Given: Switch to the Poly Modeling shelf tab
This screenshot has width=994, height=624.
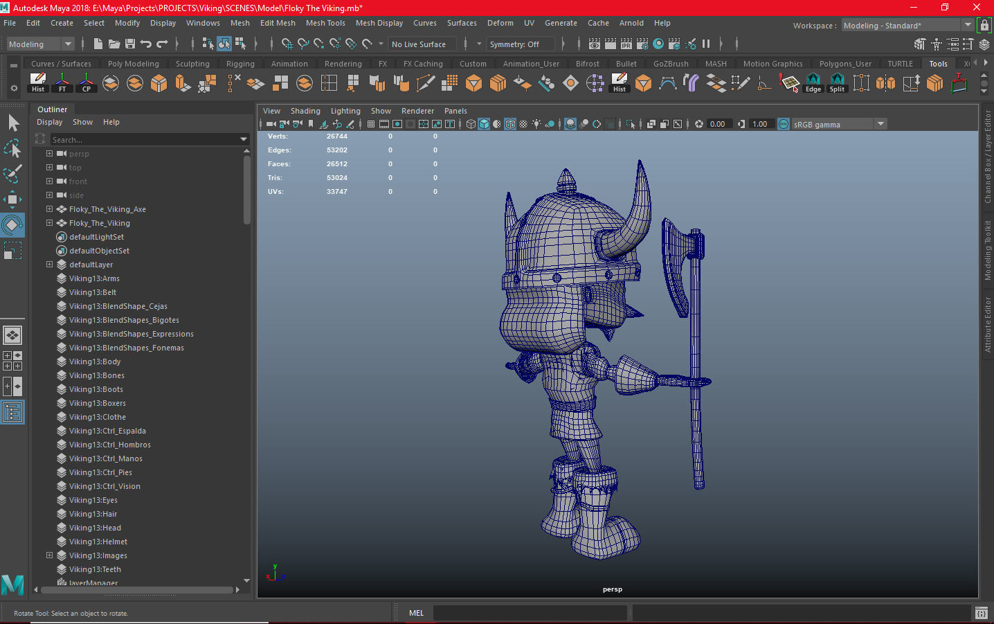Looking at the screenshot, I should click(x=134, y=64).
